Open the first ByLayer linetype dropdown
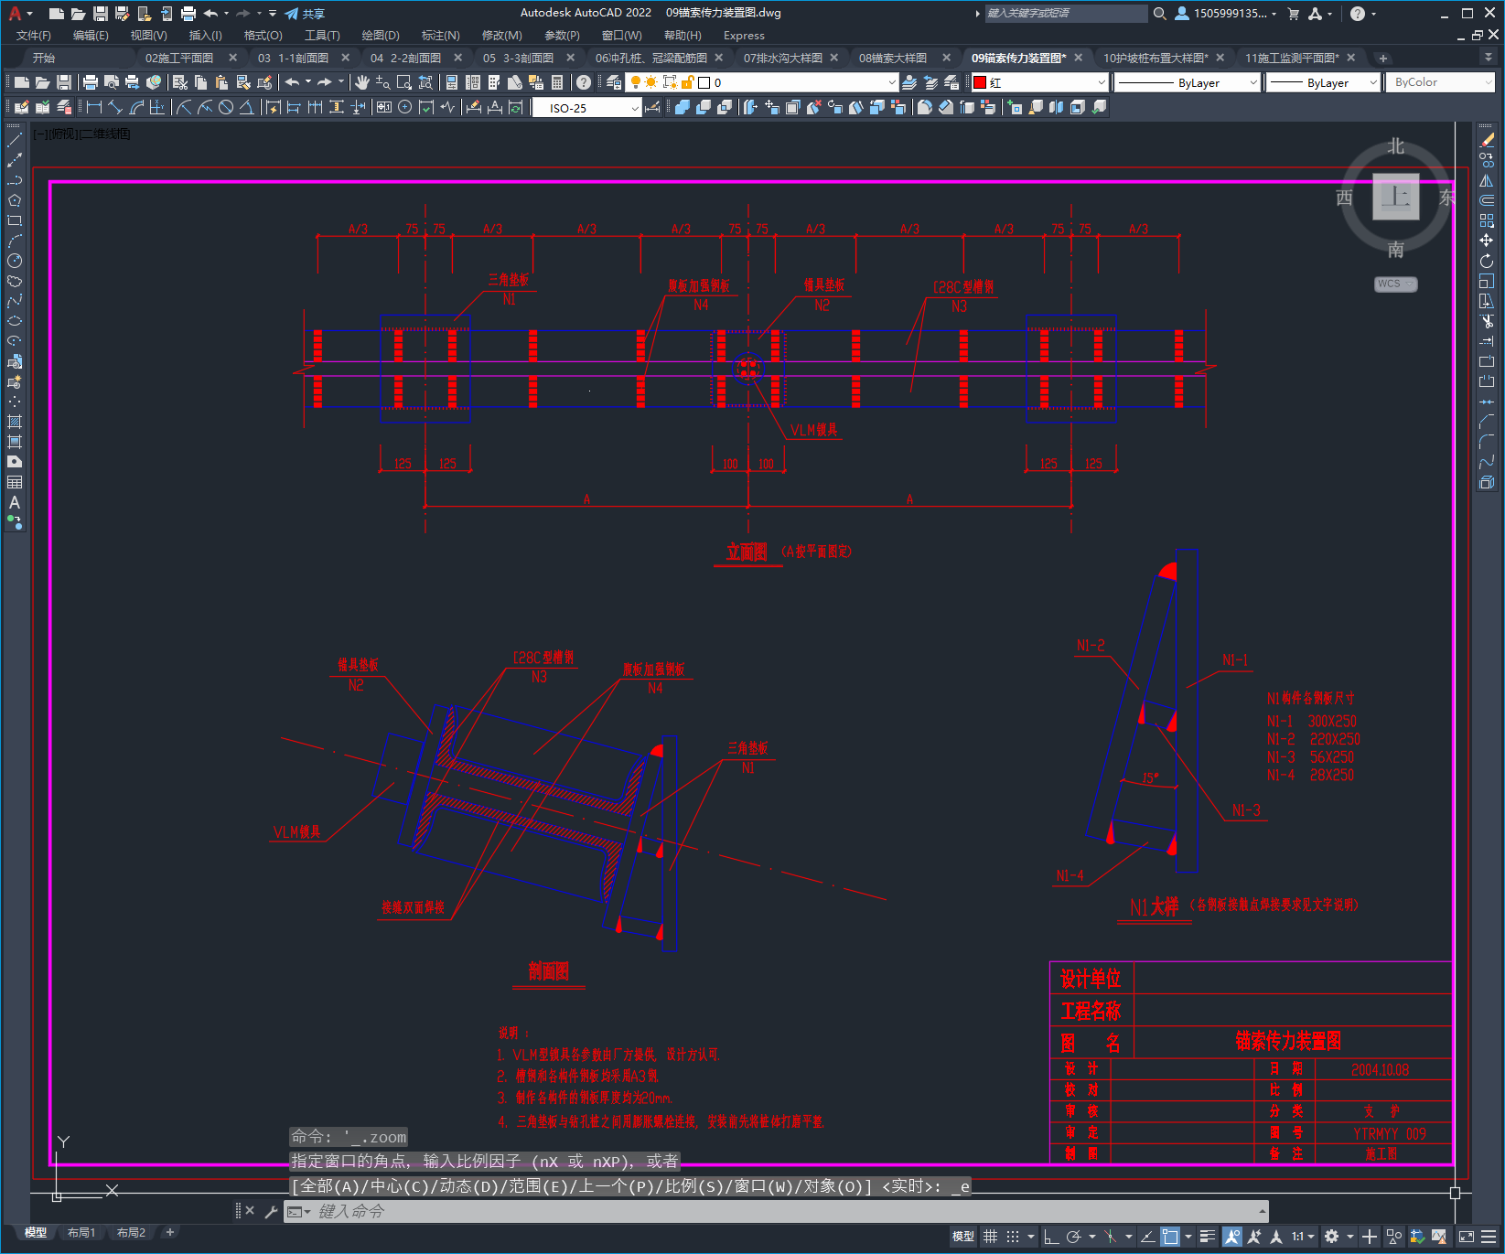Image resolution: width=1505 pixels, height=1254 pixels. click(x=1188, y=82)
